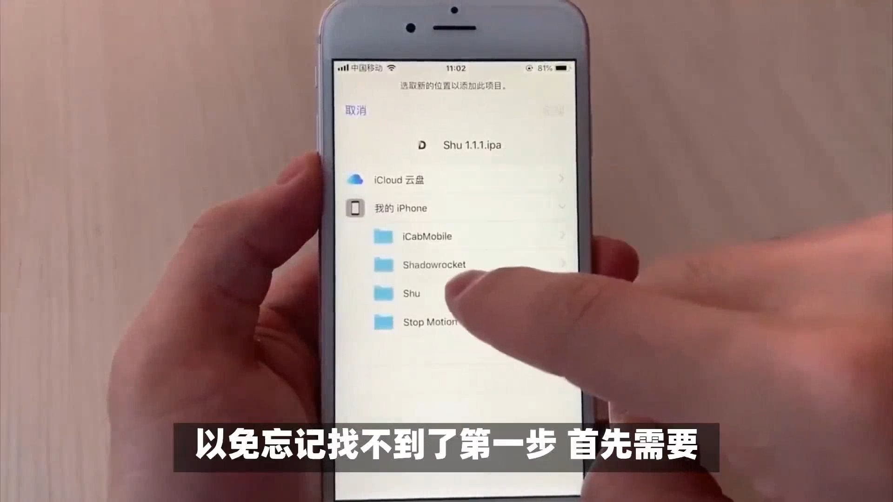Open the Shadowrocket folder

click(x=433, y=264)
